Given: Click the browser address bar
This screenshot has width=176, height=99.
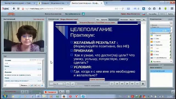Looking at the screenshot, I should 70,9.
